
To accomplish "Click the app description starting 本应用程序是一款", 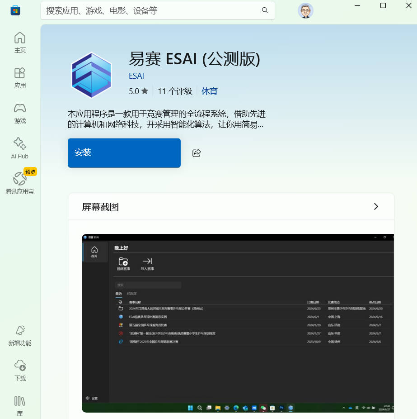I will point(166,119).
